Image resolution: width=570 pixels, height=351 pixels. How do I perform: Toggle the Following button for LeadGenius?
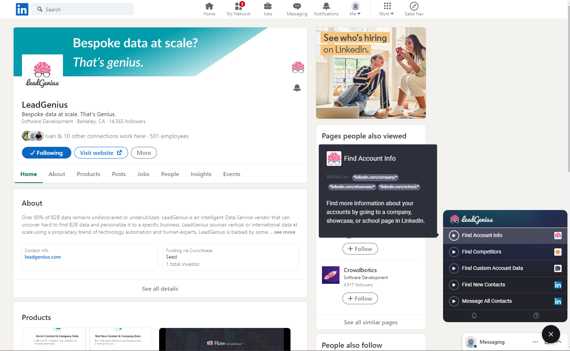[x=46, y=153]
